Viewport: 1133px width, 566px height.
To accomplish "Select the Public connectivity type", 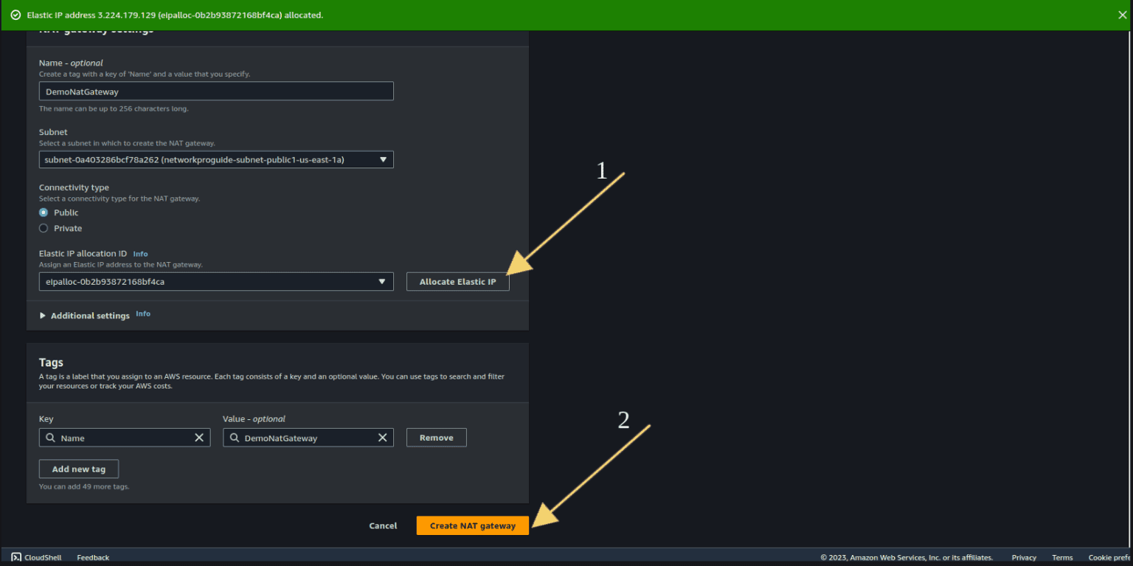I will pyautogui.click(x=44, y=213).
